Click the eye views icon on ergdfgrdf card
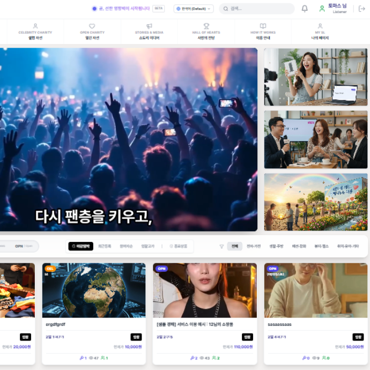Image resolution: width=370 pixels, height=370 pixels. [91, 358]
